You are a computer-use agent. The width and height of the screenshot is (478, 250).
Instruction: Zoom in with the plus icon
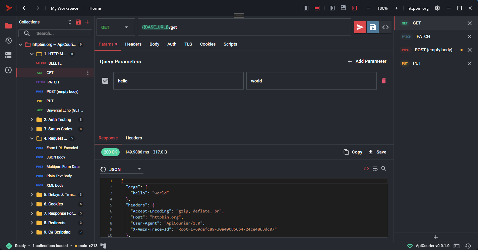(397, 8)
